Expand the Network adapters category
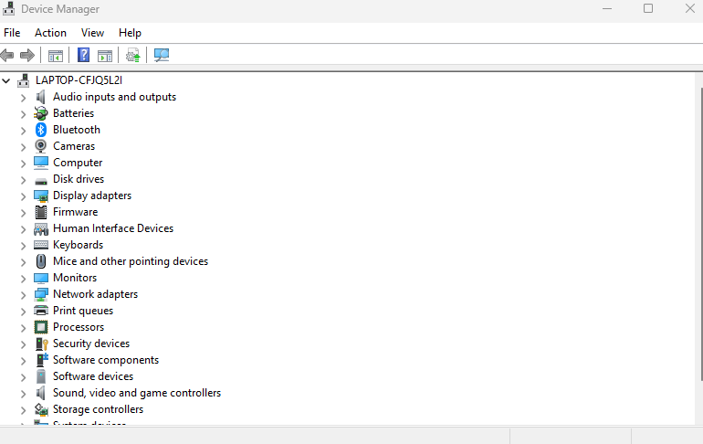This screenshot has width=703, height=444. point(24,295)
